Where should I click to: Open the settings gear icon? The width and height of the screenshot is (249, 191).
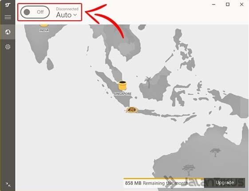pos(8,47)
